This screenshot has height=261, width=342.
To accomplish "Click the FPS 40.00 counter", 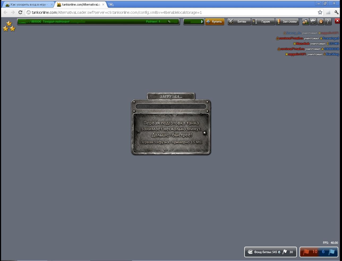I will coord(330,243).
